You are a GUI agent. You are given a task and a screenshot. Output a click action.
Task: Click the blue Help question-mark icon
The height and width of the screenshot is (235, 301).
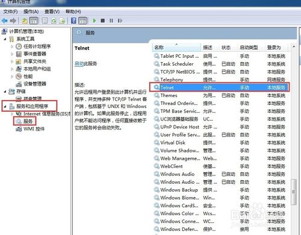[x=74, y=20]
